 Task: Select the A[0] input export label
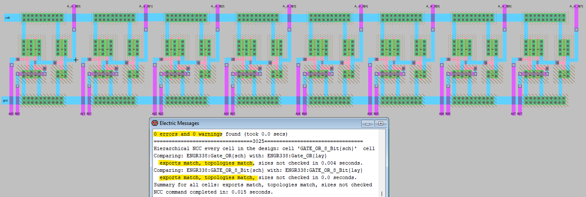tap(11, 114)
